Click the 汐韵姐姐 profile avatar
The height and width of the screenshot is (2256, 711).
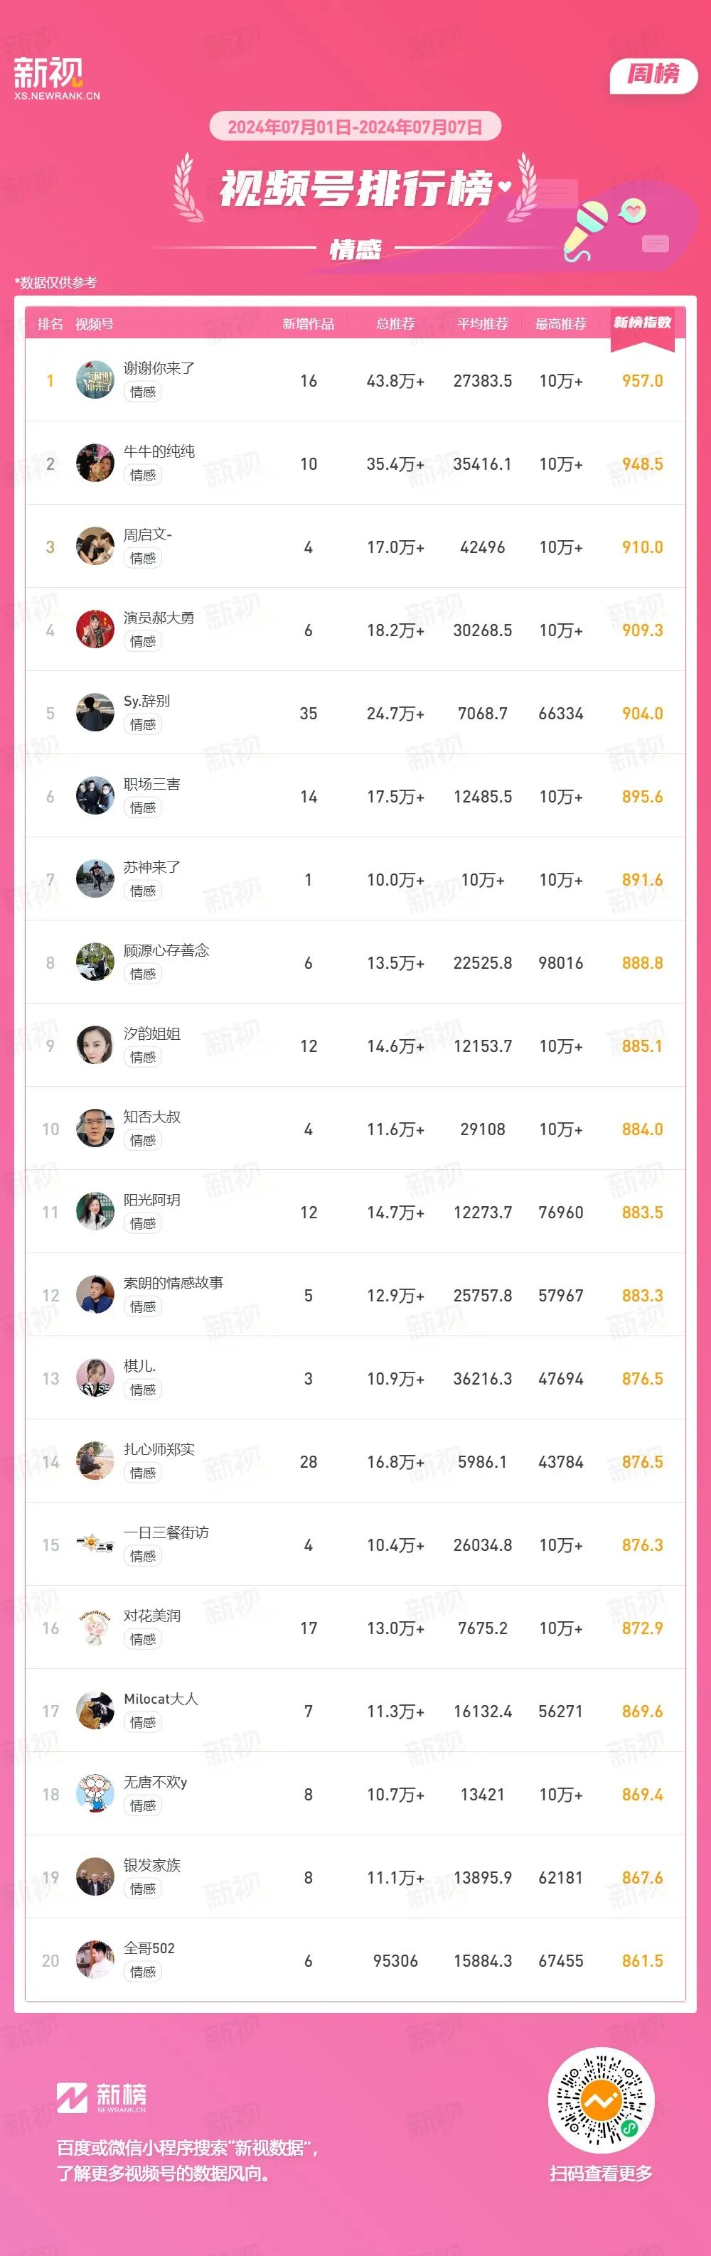(95, 1046)
